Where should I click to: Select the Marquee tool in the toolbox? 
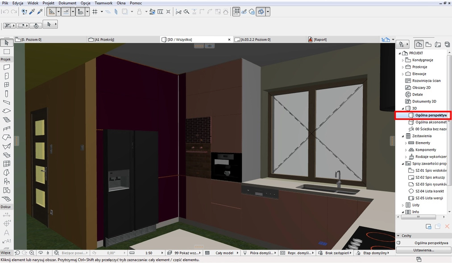[6, 52]
